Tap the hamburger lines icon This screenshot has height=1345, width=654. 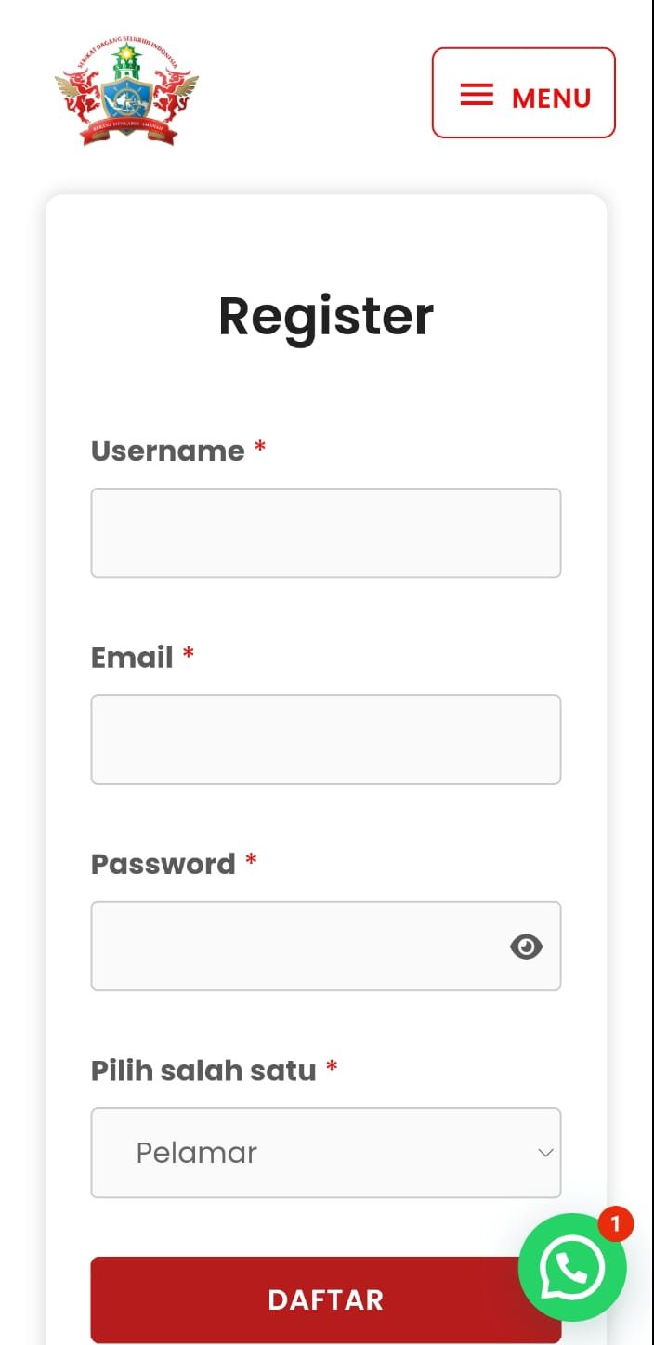coord(477,95)
